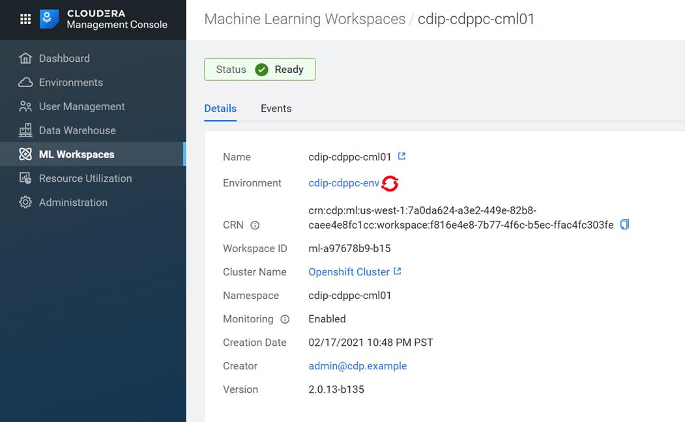Open User Management in the sidebar
Image resolution: width=685 pixels, height=422 pixels.
93,106
